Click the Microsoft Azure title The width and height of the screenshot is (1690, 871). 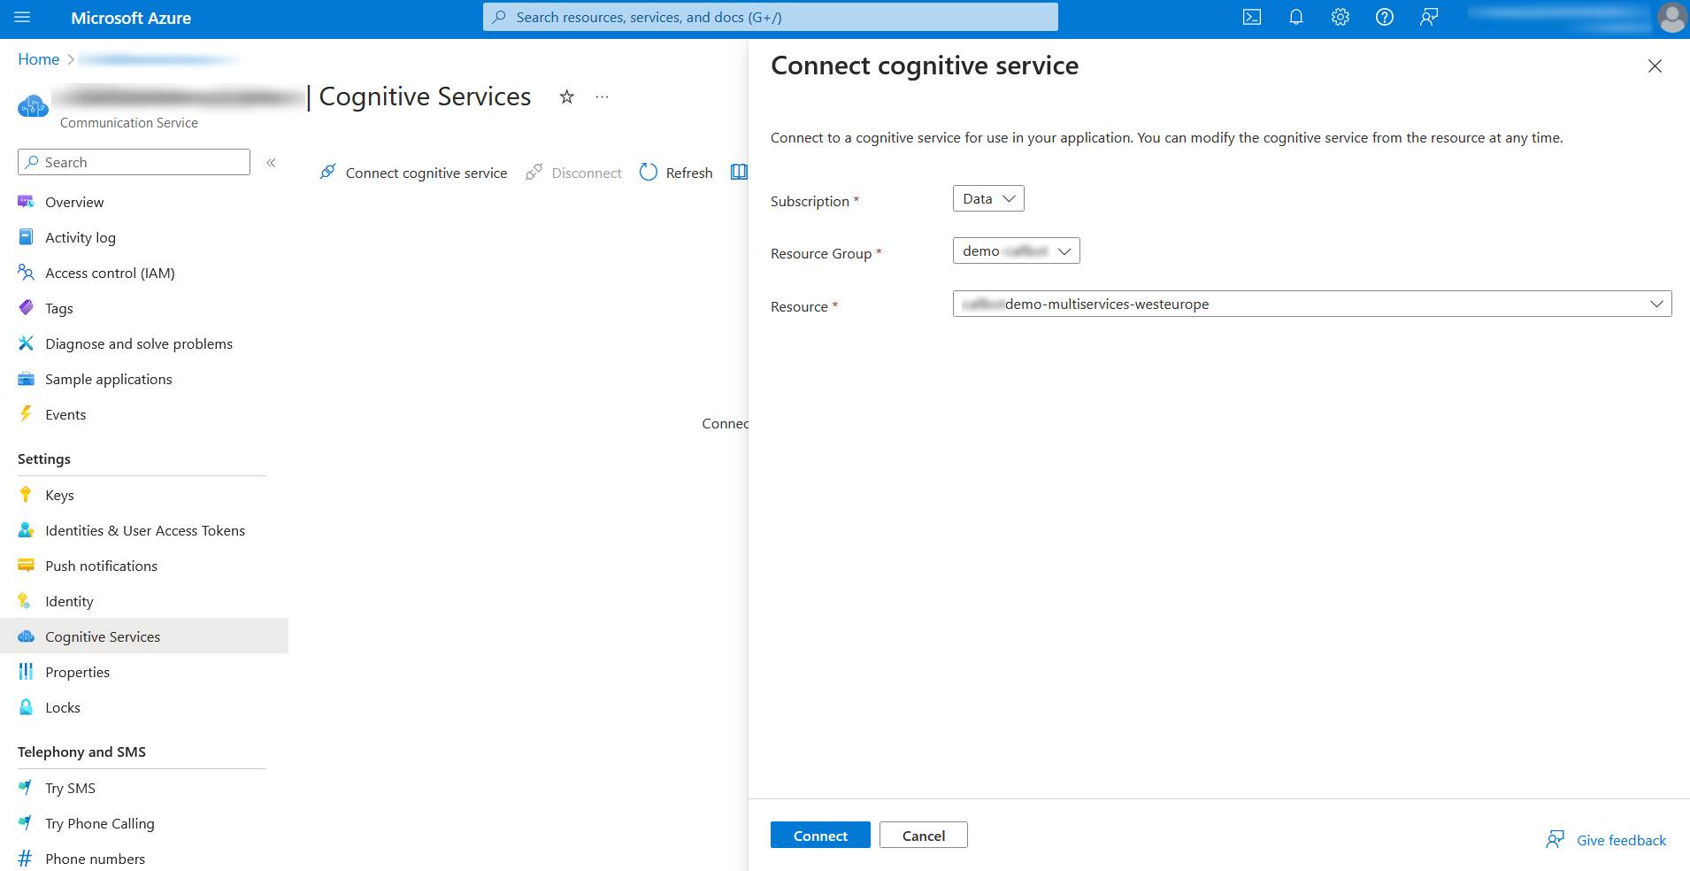pyautogui.click(x=131, y=18)
